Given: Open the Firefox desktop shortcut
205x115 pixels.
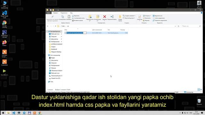Looking at the screenshot, I should tap(4, 43).
